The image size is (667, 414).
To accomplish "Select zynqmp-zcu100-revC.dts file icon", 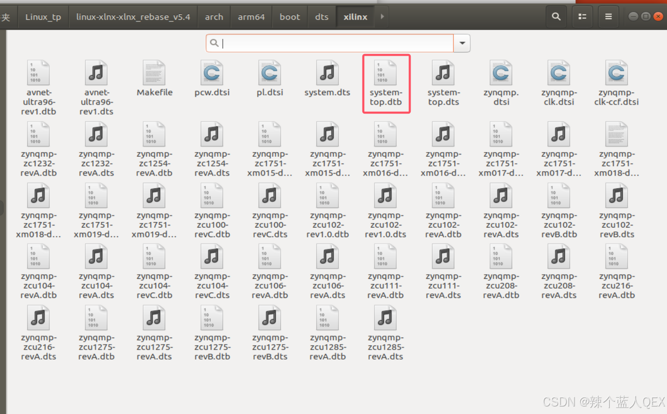I will click(x=270, y=196).
